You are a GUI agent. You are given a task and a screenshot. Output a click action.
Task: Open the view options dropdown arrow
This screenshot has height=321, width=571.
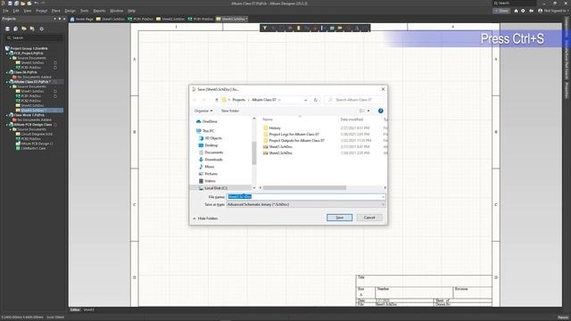(x=368, y=111)
